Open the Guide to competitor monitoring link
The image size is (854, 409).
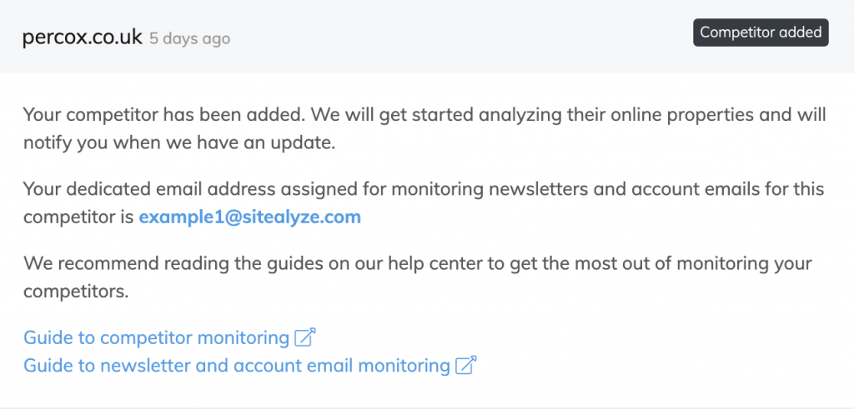pyautogui.click(x=156, y=337)
